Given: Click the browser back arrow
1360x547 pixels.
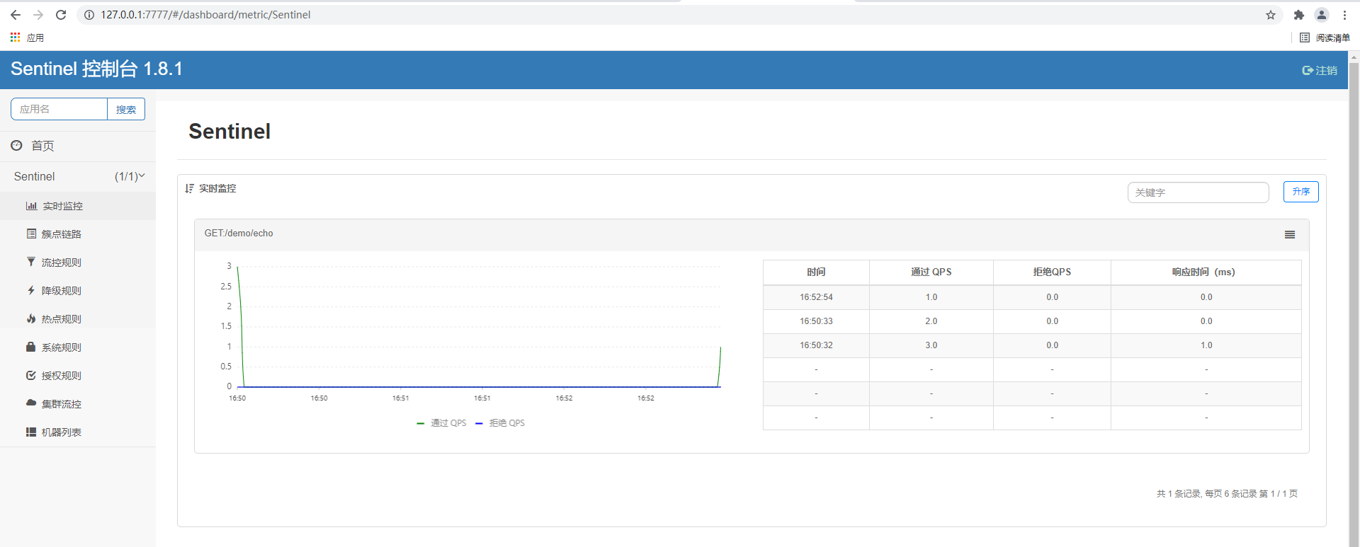Looking at the screenshot, I should [x=16, y=15].
